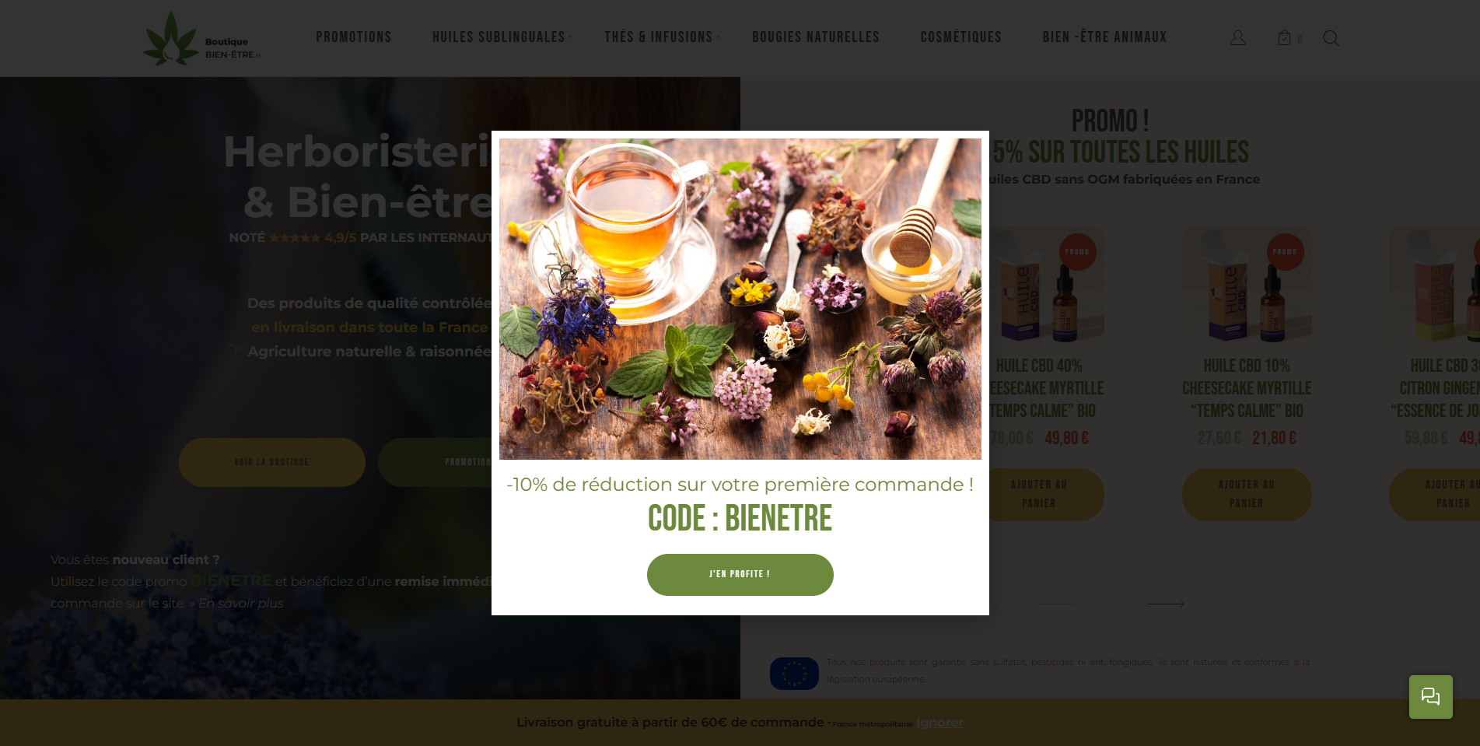Viewport: 1480px width, 746px height.
Task: Expand the Huiles Sublinguales menu
Action: 499,37
